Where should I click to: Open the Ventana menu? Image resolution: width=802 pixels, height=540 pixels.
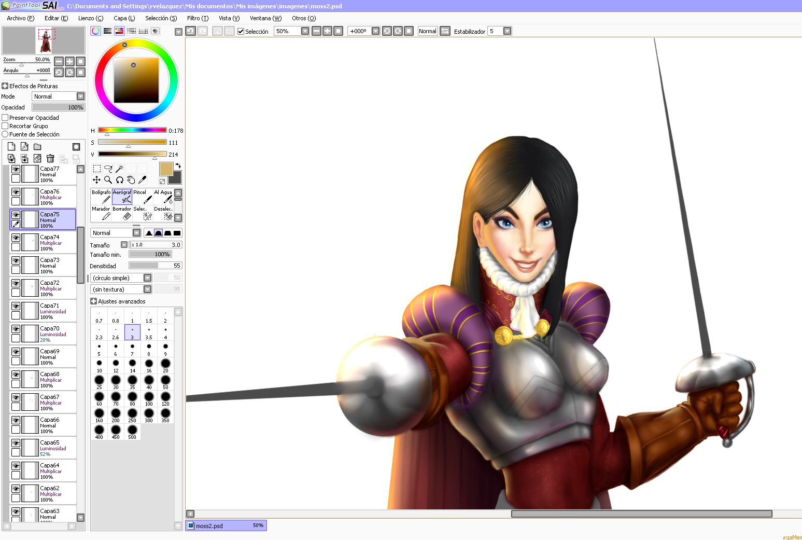click(265, 18)
